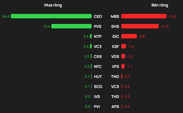Select the 24.9 value label
The height and width of the screenshot is (113, 183).
point(6,16)
